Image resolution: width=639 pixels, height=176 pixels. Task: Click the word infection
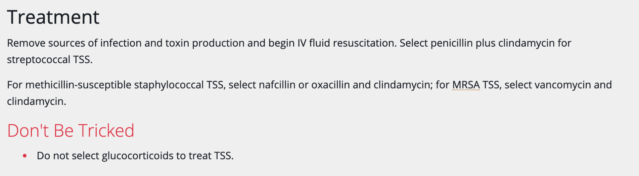click(x=121, y=43)
